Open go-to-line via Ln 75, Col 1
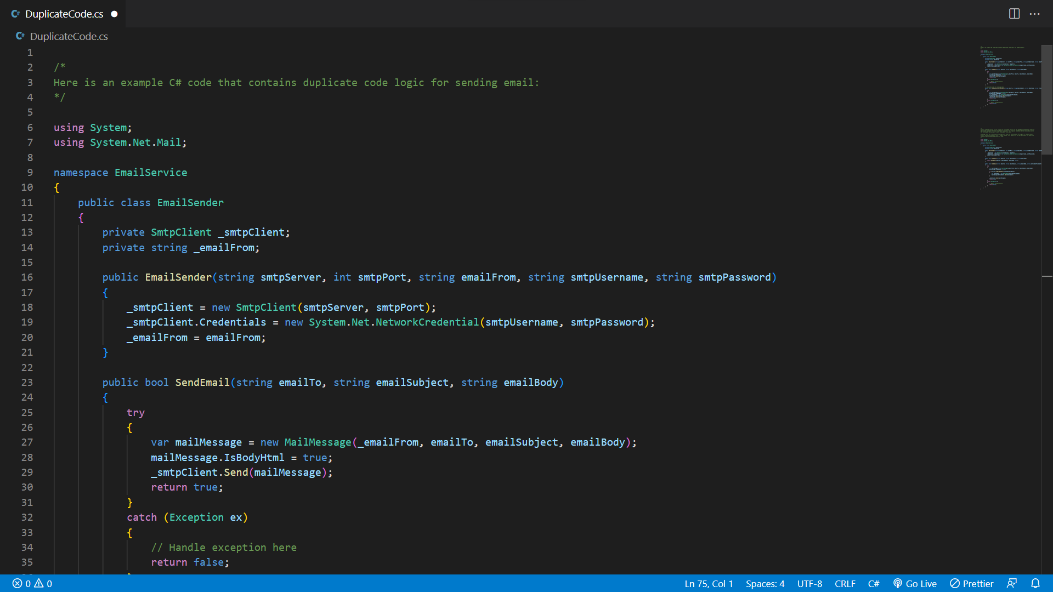 709,583
